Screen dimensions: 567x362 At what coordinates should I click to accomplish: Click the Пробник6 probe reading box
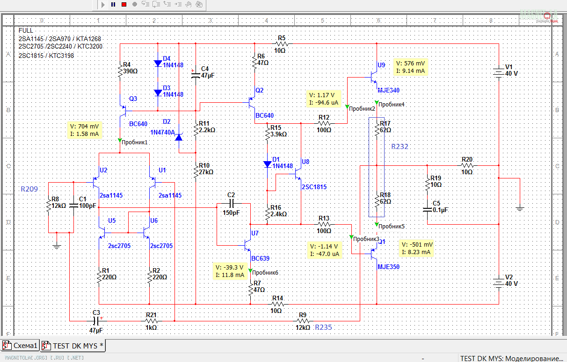231,271
